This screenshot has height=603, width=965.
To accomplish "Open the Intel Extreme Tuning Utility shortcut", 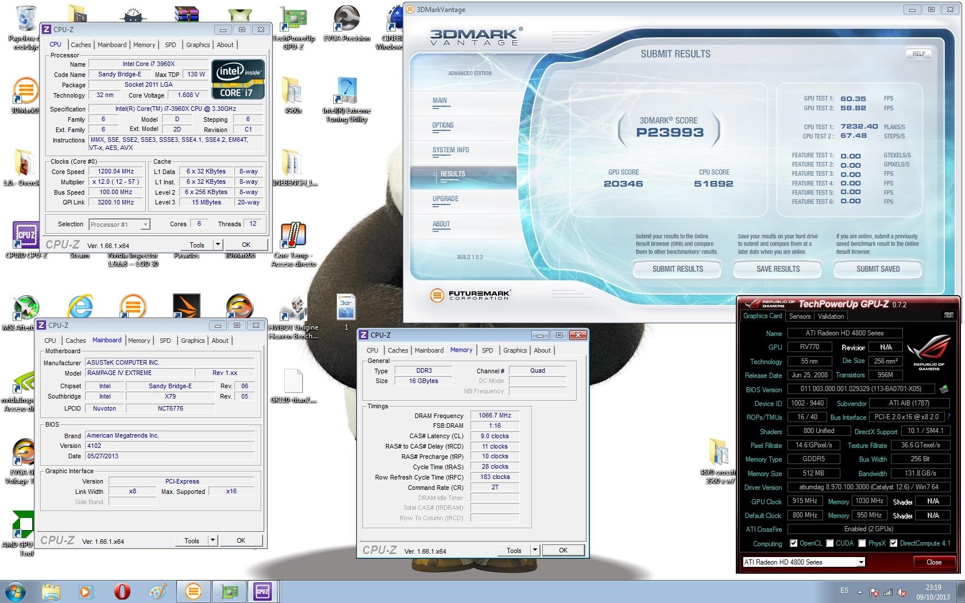I will click(x=346, y=99).
